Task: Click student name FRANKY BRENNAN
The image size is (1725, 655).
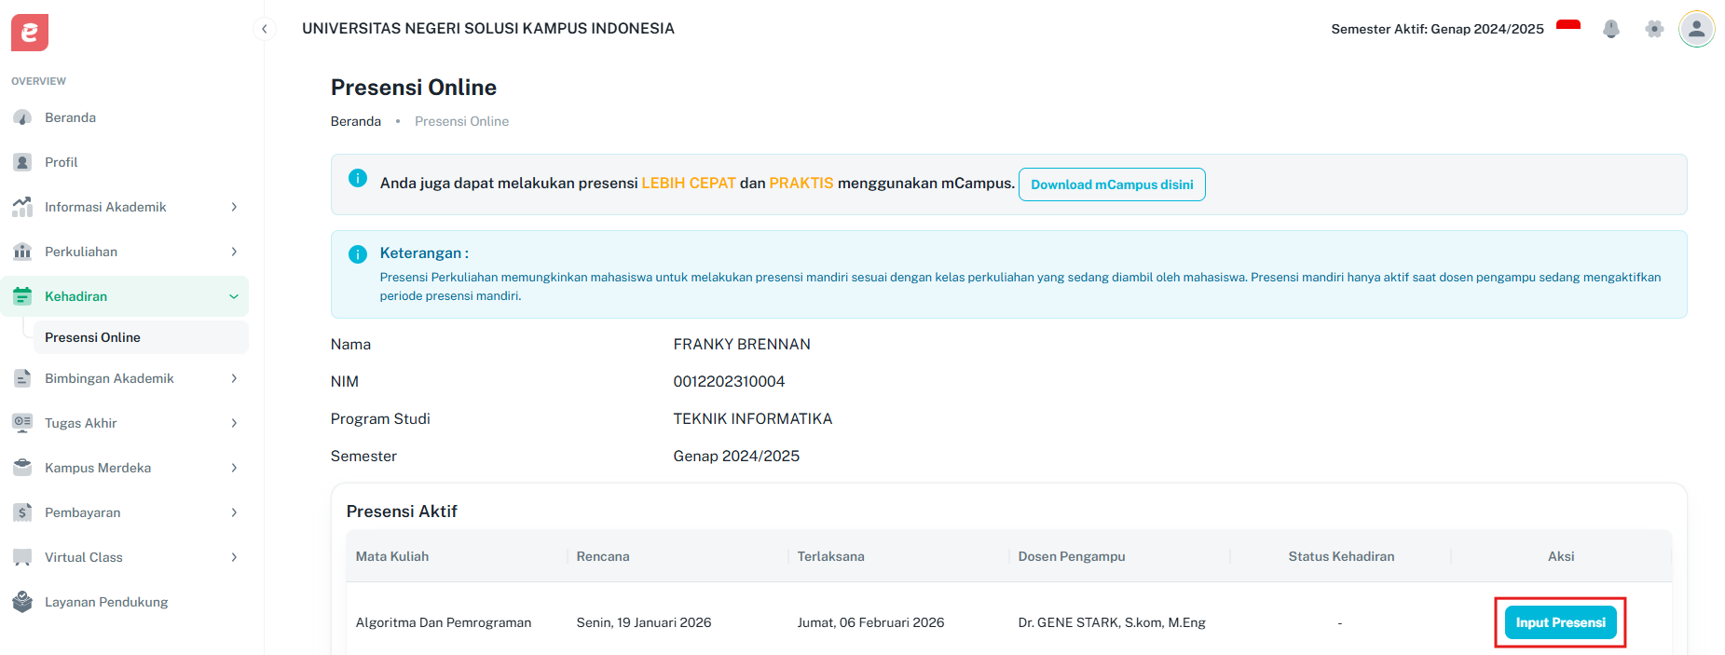Action: (x=742, y=344)
